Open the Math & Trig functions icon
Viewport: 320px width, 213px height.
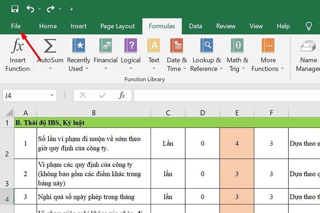pyautogui.click(x=237, y=45)
